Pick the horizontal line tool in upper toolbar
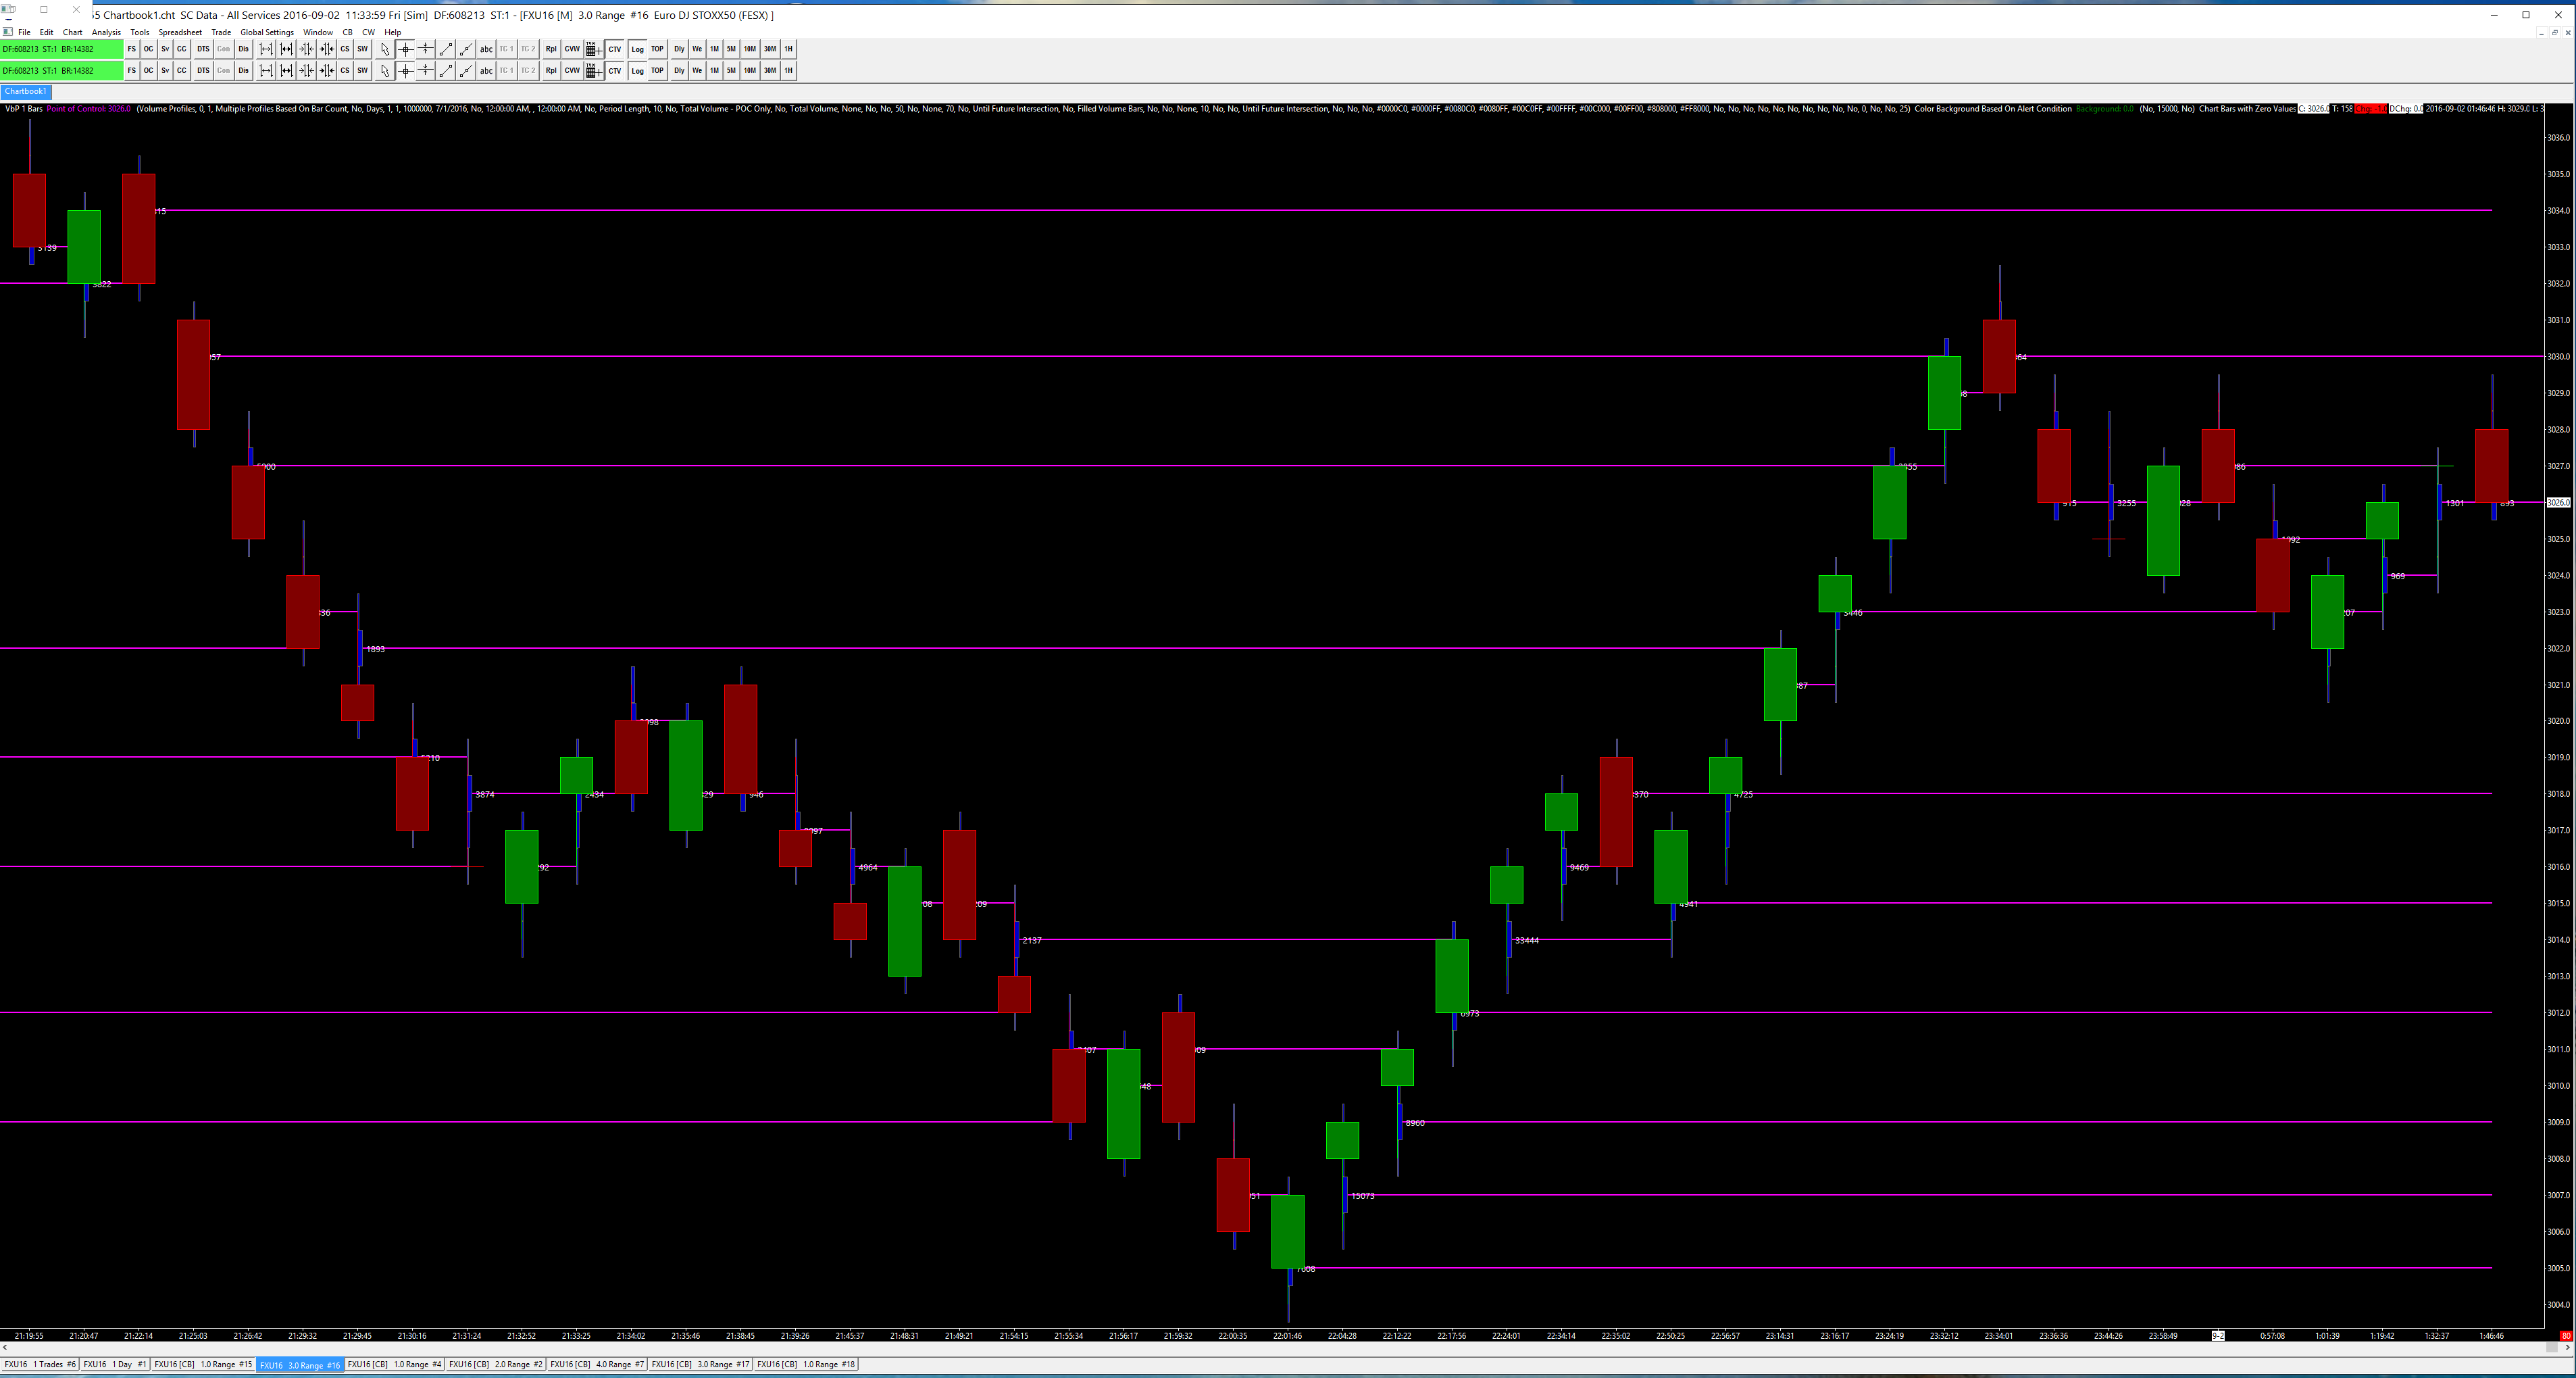2576x1378 pixels. 425,49
